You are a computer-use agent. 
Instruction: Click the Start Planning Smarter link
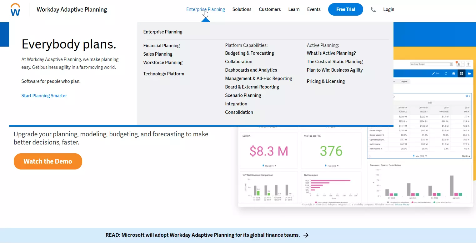[44, 96]
